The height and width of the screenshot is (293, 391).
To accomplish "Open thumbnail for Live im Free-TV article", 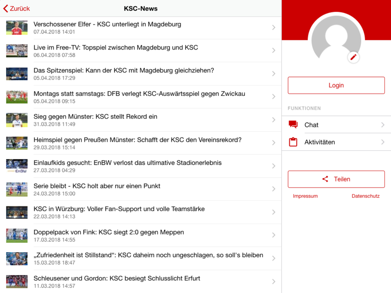I will tap(17, 51).
